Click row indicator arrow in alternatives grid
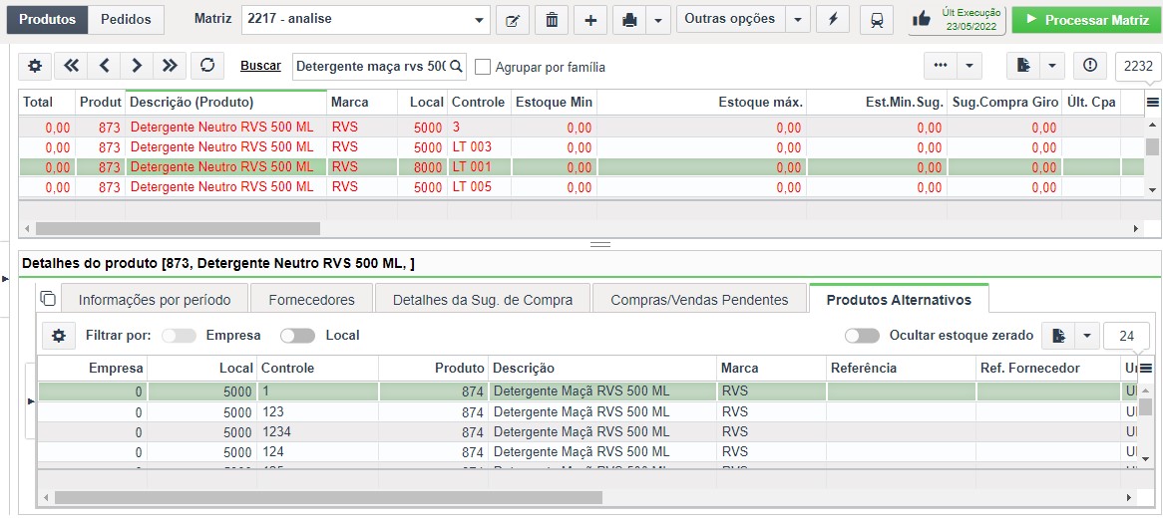 tap(31, 401)
